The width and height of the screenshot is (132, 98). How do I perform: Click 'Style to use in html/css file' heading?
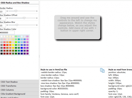pos(54,70)
